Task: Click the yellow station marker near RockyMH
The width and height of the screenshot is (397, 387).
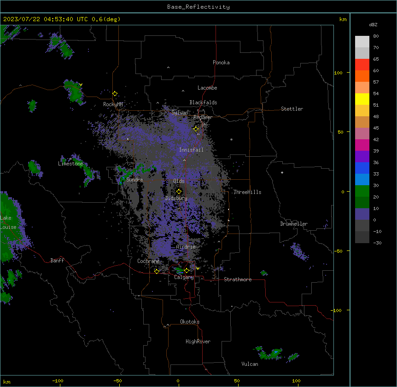Action: click(x=115, y=93)
